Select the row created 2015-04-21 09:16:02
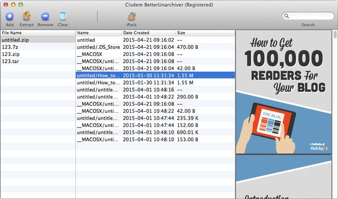The image size is (338, 199). pos(155,40)
